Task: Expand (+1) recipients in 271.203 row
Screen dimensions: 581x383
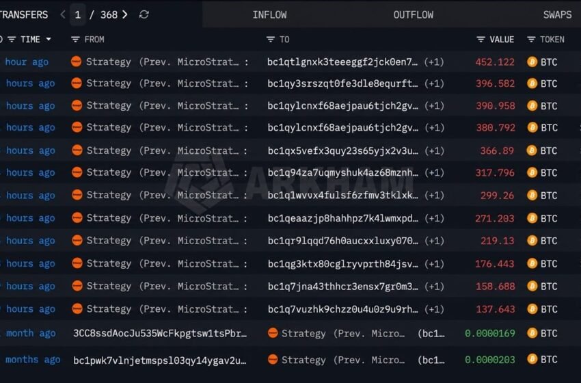Action: tap(434, 218)
